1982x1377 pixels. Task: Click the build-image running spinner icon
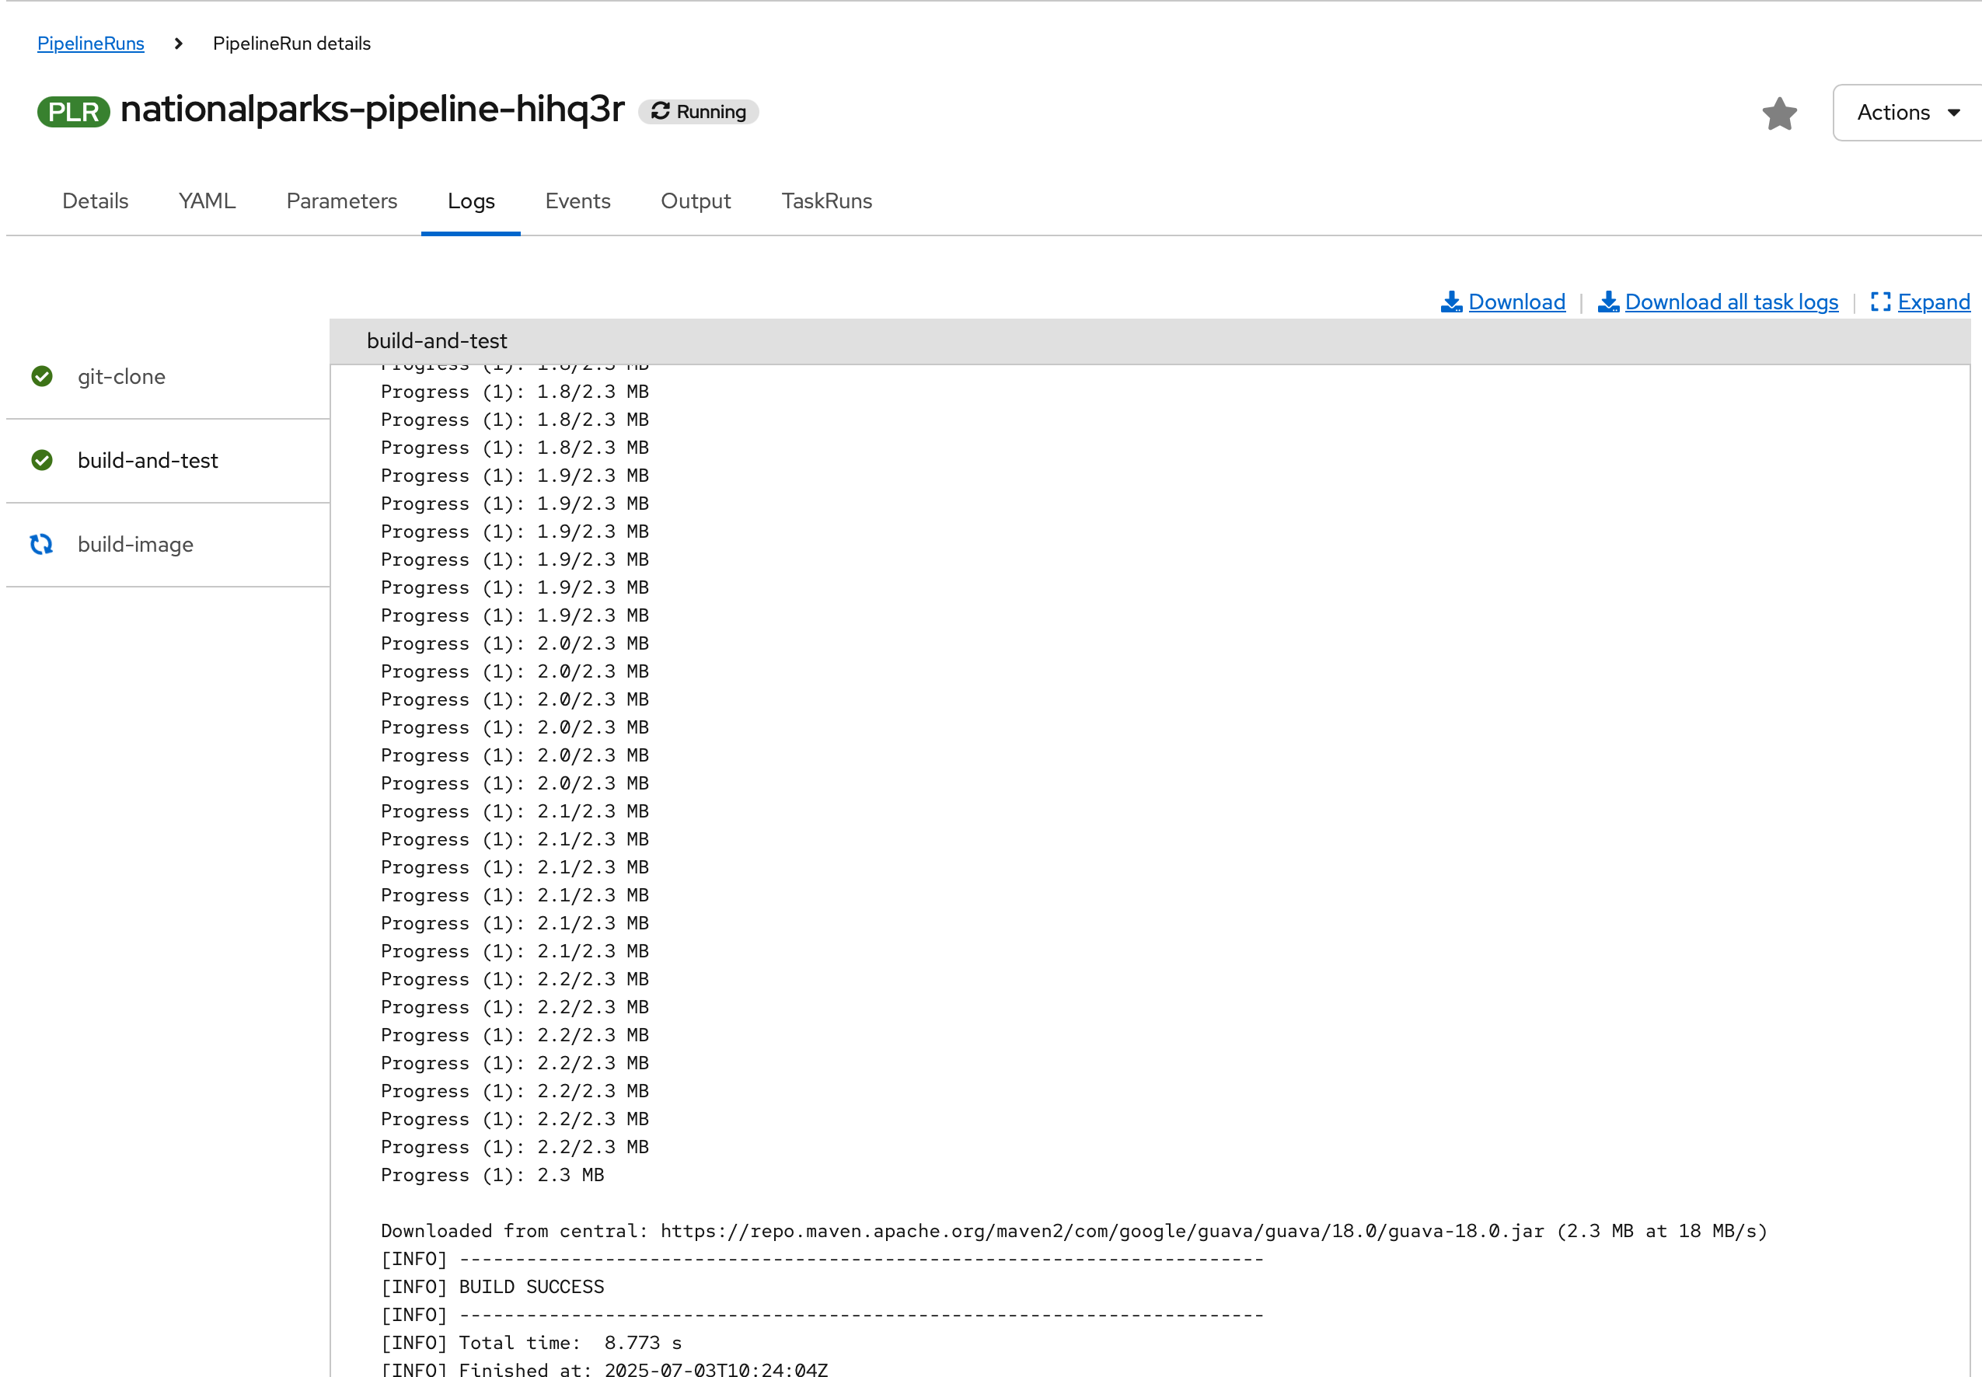coord(41,543)
